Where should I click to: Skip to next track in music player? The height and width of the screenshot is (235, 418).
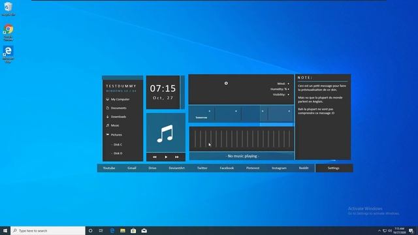pyautogui.click(x=177, y=157)
